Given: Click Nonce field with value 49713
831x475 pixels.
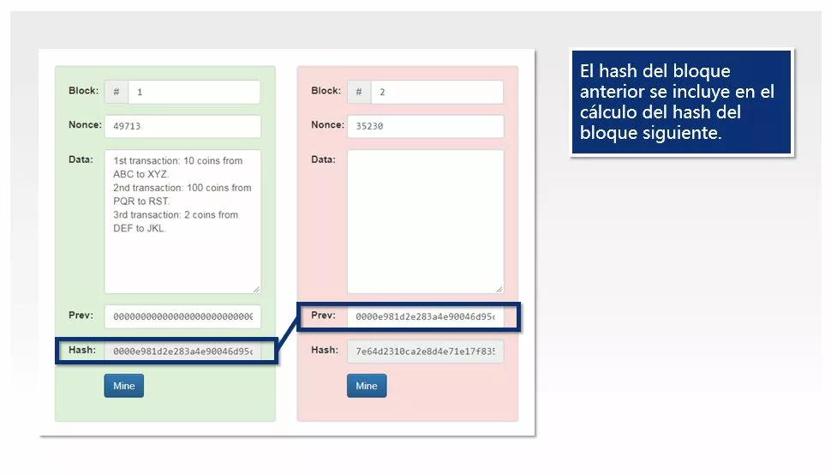Looking at the screenshot, I should [182, 126].
